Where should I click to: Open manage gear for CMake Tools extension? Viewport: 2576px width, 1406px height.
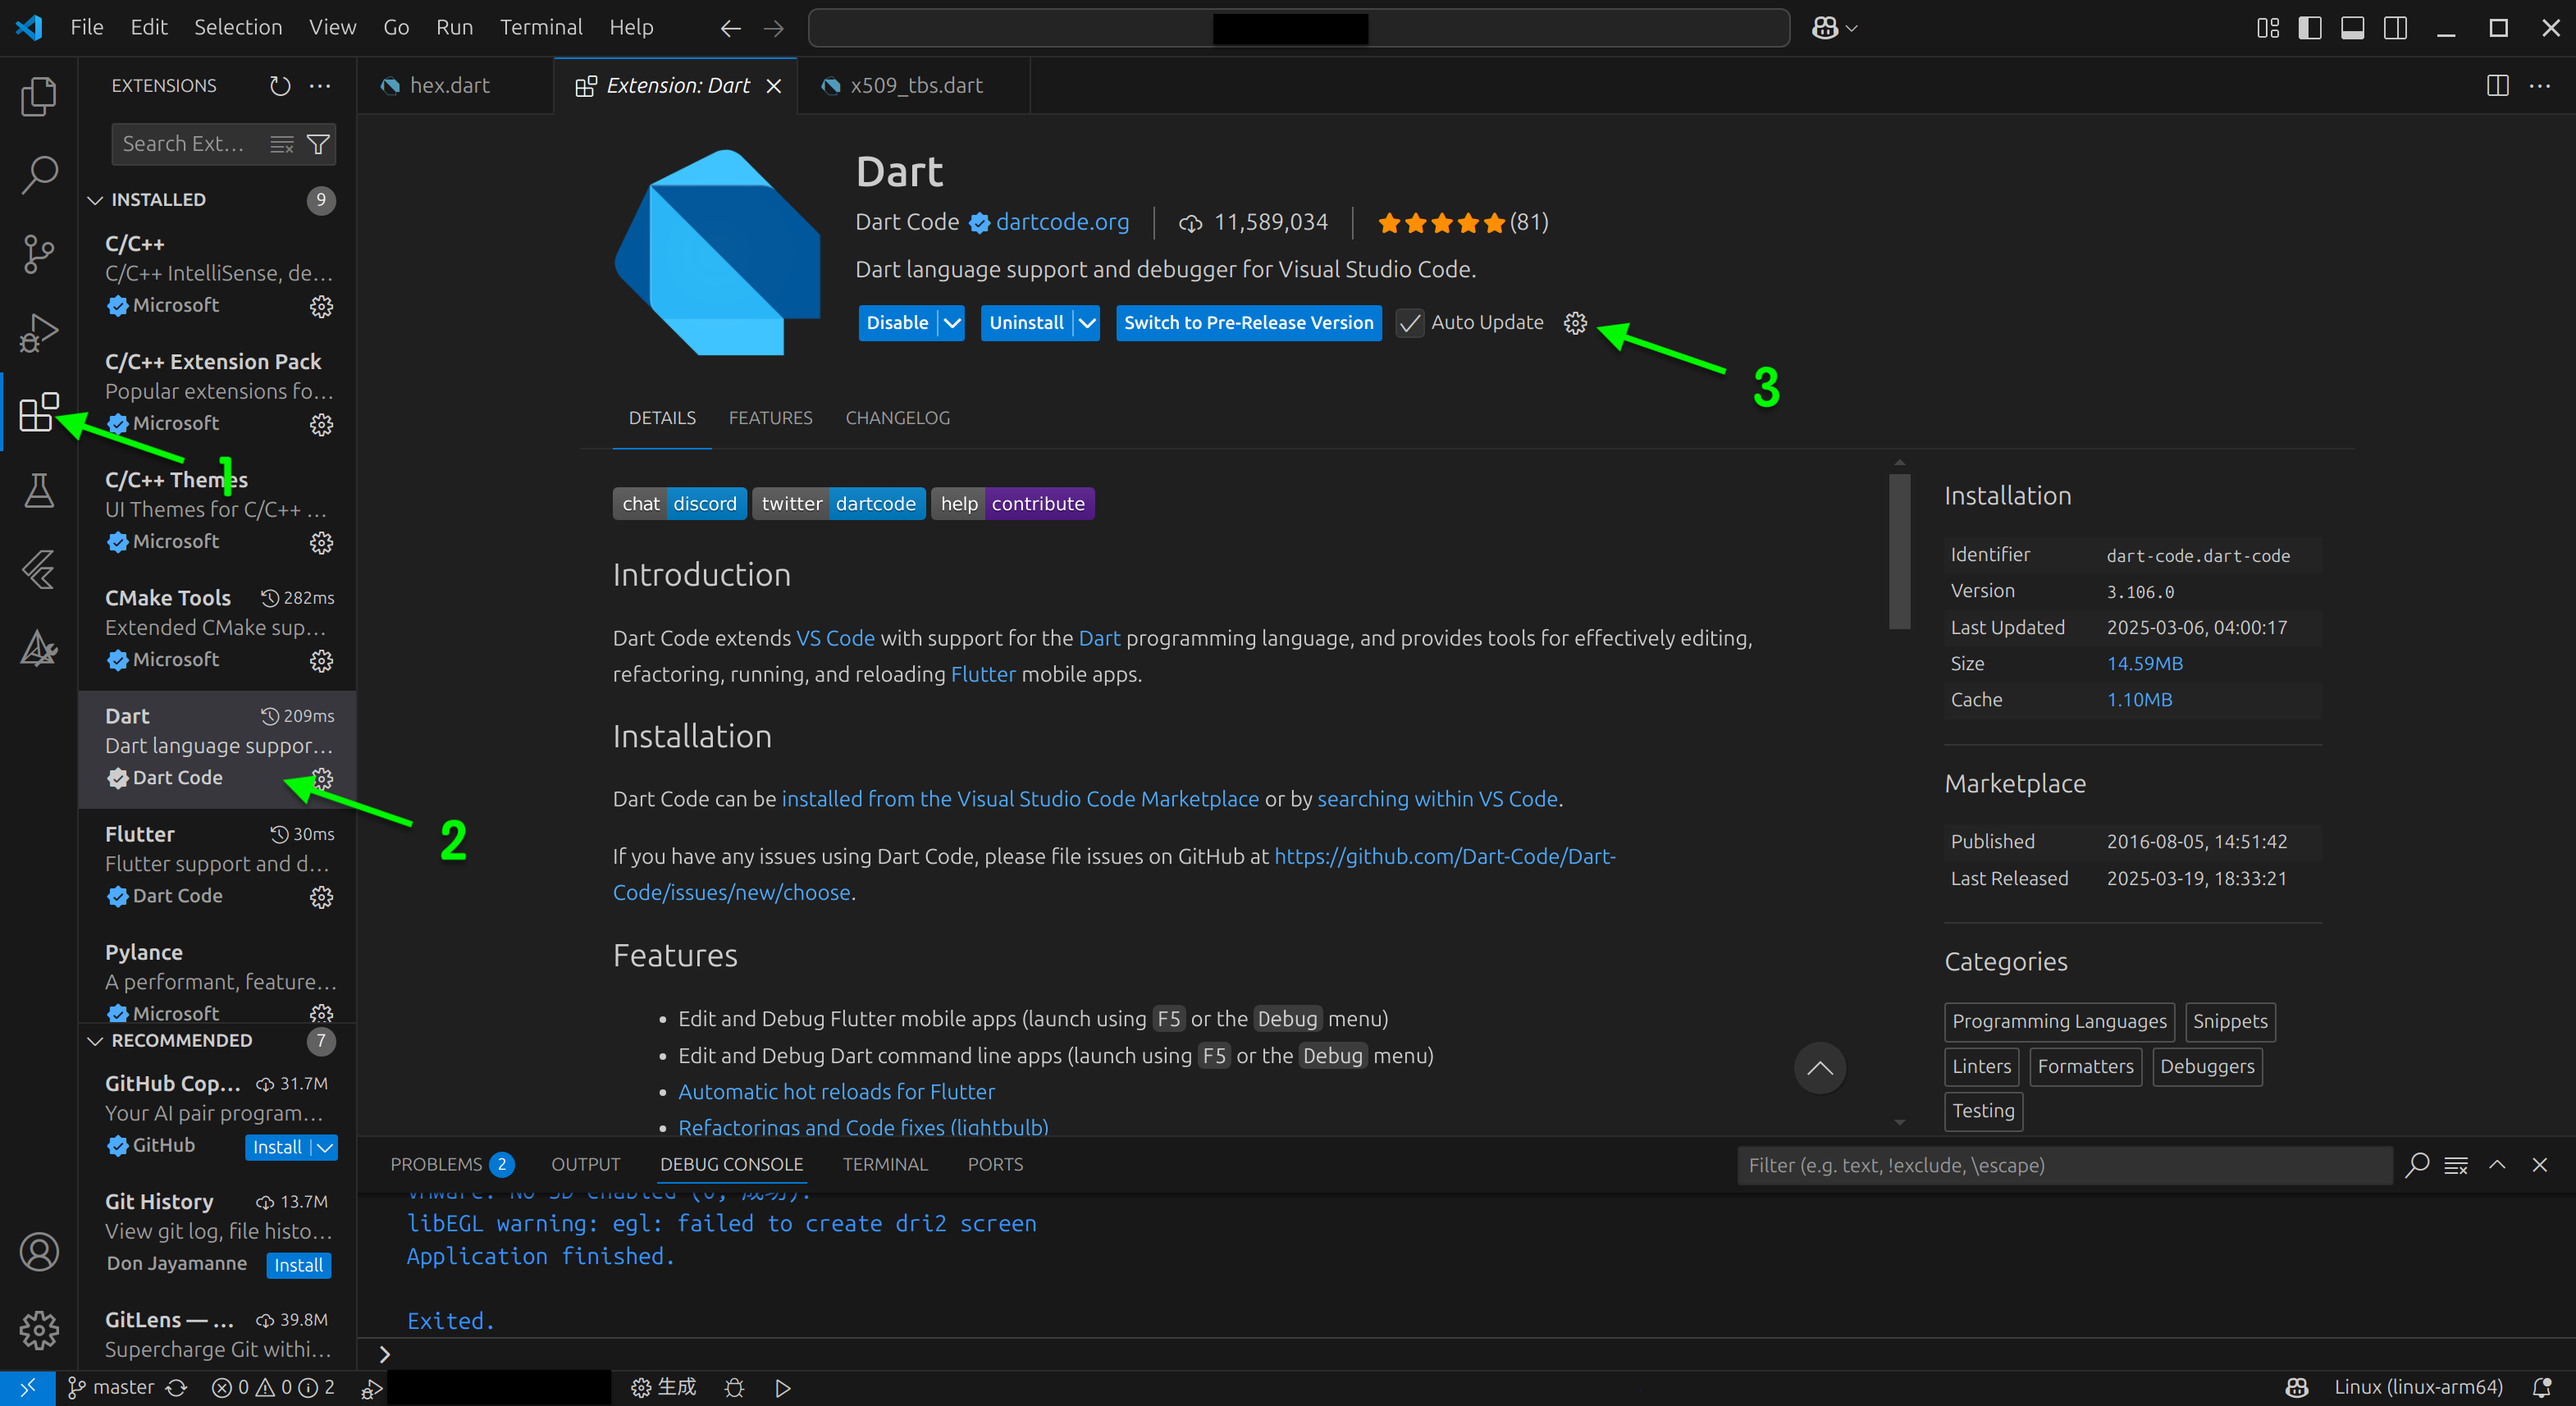[321, 661]
